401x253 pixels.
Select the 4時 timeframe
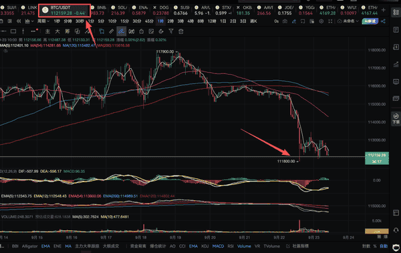pyautogui.click(x=190, y=21)
